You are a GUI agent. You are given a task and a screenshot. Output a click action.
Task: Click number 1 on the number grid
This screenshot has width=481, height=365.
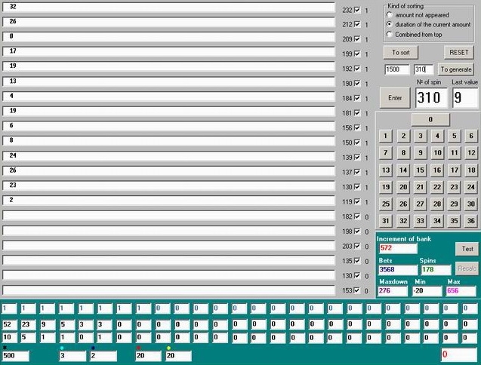pyautogui.click(x=386, y=136)
